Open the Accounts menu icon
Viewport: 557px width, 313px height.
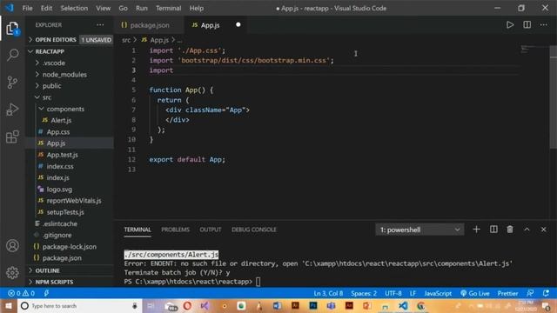(x=12, y=245)
